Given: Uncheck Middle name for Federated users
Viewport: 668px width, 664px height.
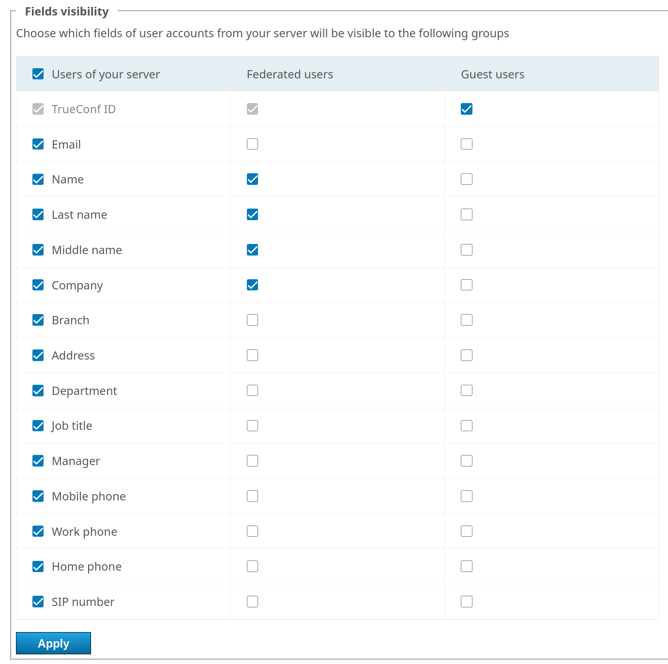Looking at the screenshot, I should click(252, 250).
